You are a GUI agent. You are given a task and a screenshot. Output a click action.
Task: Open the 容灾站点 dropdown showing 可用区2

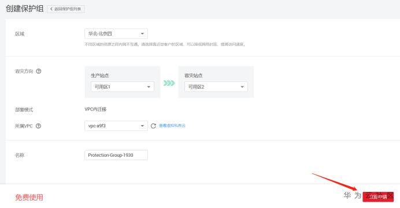point(216,86)
